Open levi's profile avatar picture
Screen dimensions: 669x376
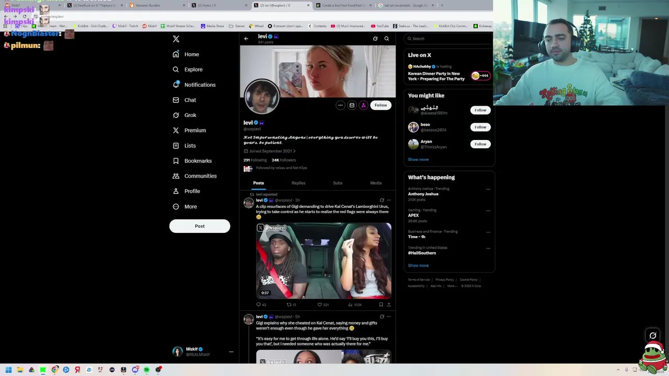[x=261, y=97]
